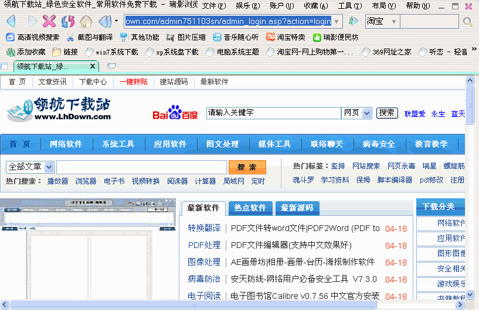Open the 账户(U) menu

coord(282,6)
